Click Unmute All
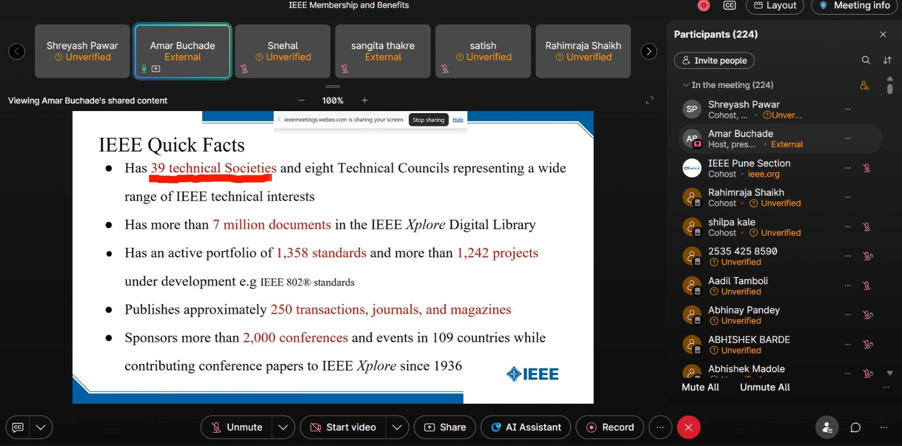902x446 pixels. coord(765,387)
